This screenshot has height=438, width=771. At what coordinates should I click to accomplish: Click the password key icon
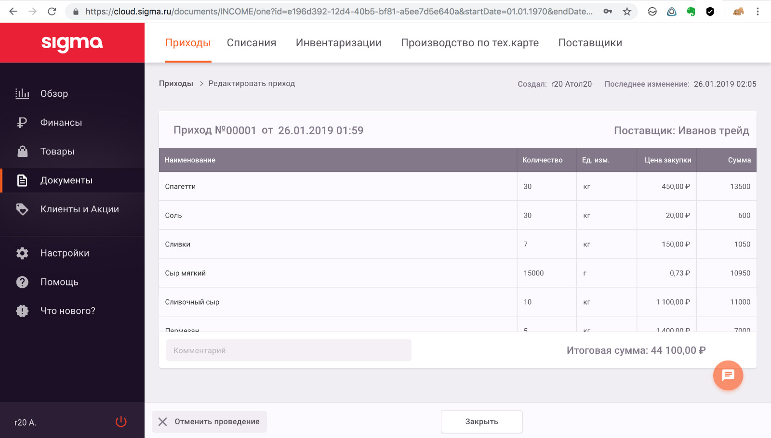[x=608, y=12]
